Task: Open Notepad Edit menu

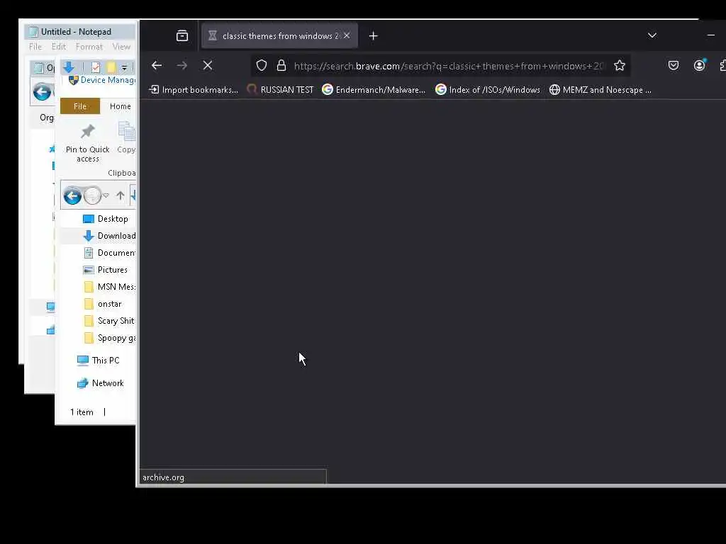Action: [x=58, y=47]
